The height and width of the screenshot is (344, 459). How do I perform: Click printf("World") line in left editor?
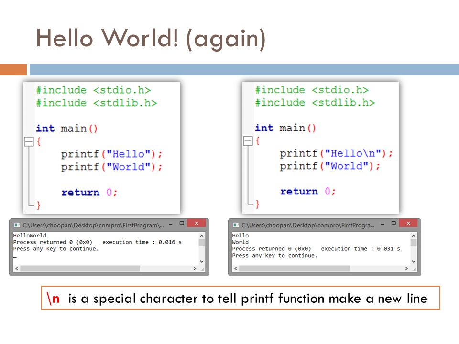pyautogui.click(x=111, y=167)
